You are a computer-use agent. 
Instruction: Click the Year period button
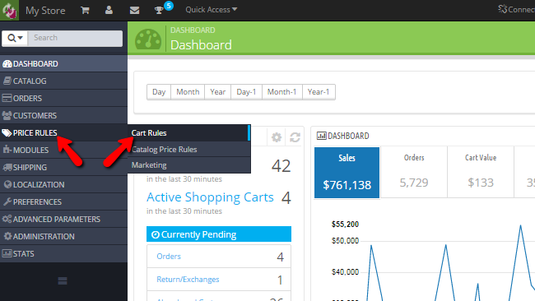pyautogui.click(x=217, y=92)
